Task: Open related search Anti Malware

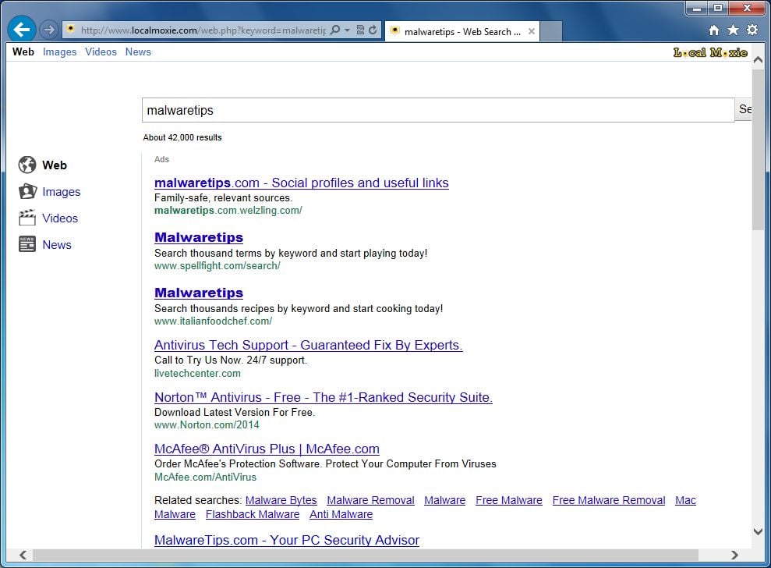Action: coord(341,514)
